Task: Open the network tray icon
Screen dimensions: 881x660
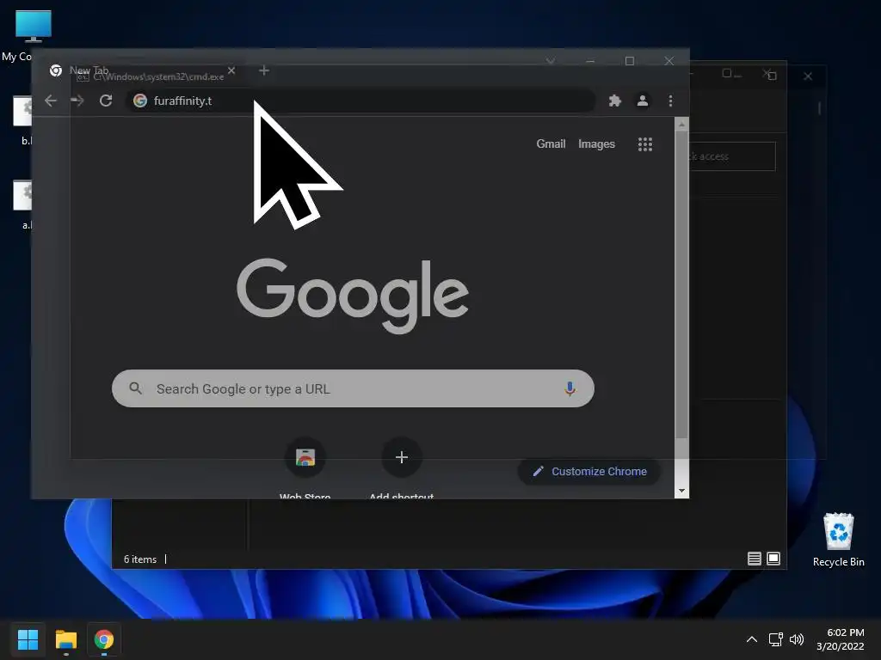Action: pyautogui.click(x=776, y=639)
